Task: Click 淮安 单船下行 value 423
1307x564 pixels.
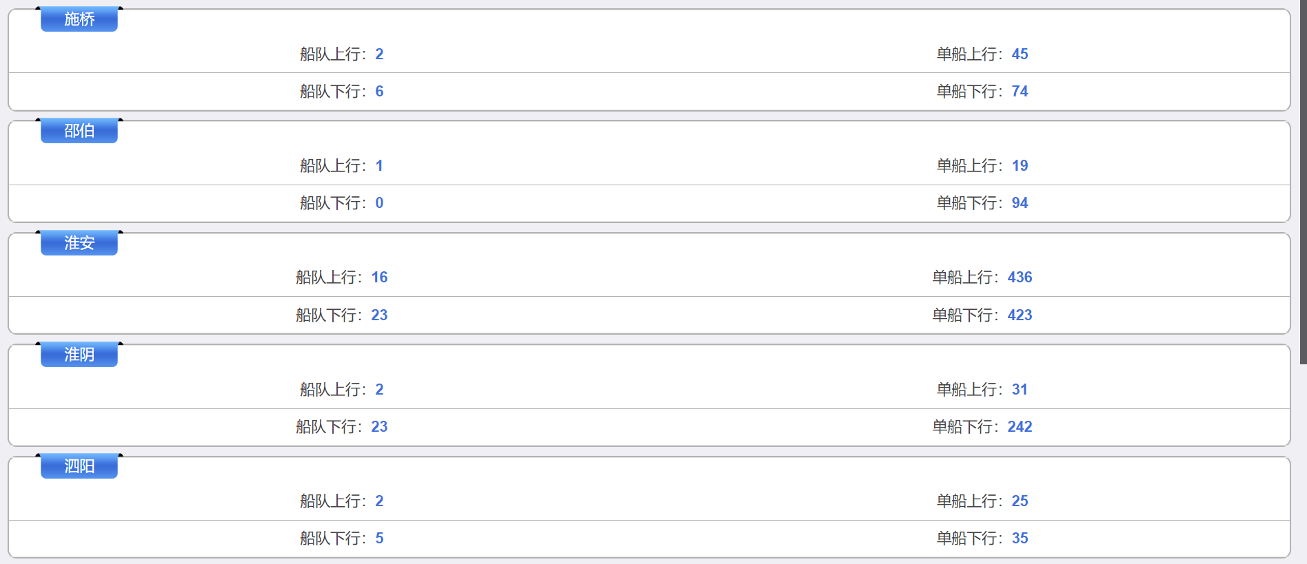Action: (x=1020, y=315)
